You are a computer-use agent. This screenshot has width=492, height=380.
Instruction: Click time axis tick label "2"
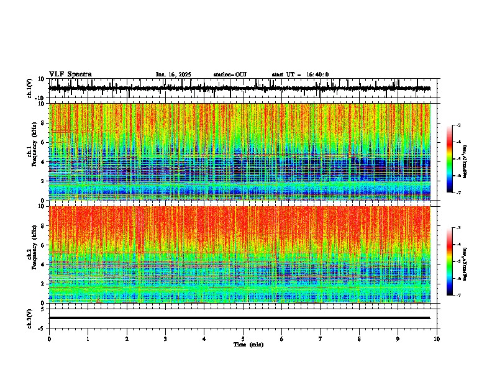(x=127, y=339)
